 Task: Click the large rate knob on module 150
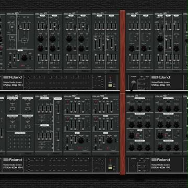coord(24,57)
